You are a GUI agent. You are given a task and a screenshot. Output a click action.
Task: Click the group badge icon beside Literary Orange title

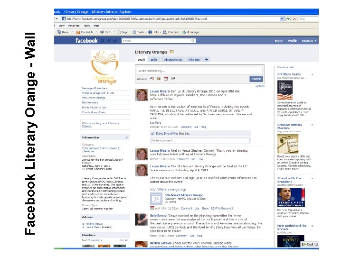(171, 52)
